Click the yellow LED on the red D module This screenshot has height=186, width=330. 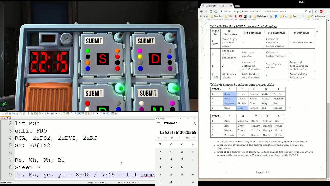click(x=140, y=57)
